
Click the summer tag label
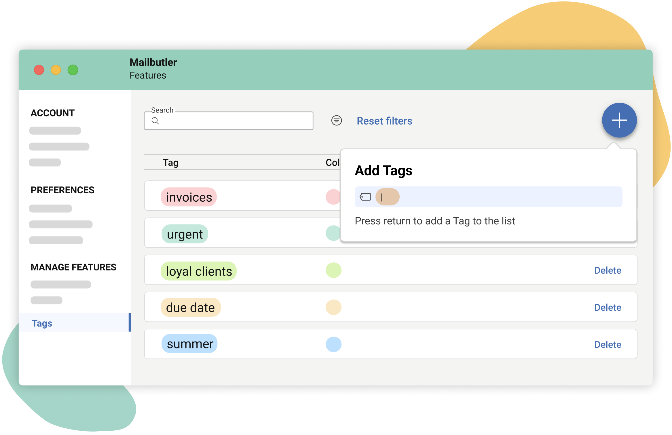click(189, 344)
